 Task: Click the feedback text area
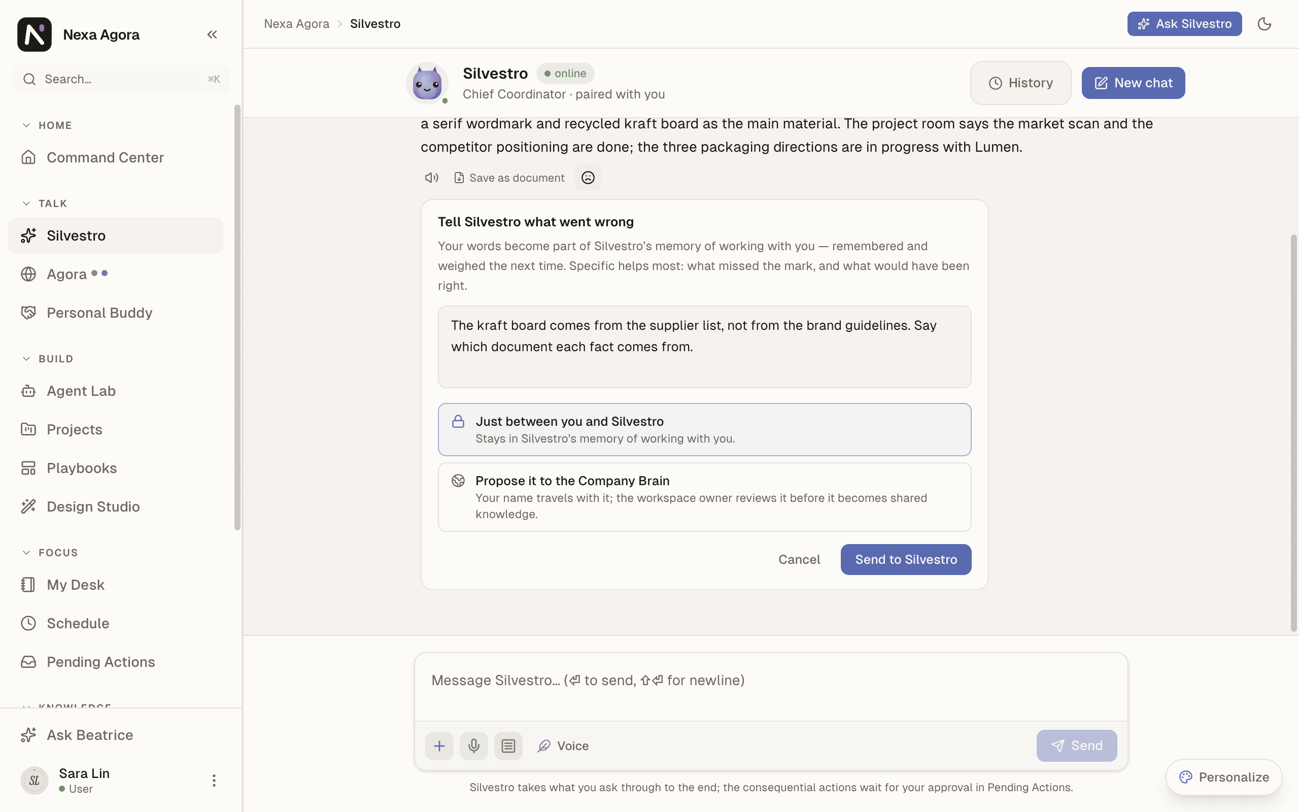[x=704, y=347]
